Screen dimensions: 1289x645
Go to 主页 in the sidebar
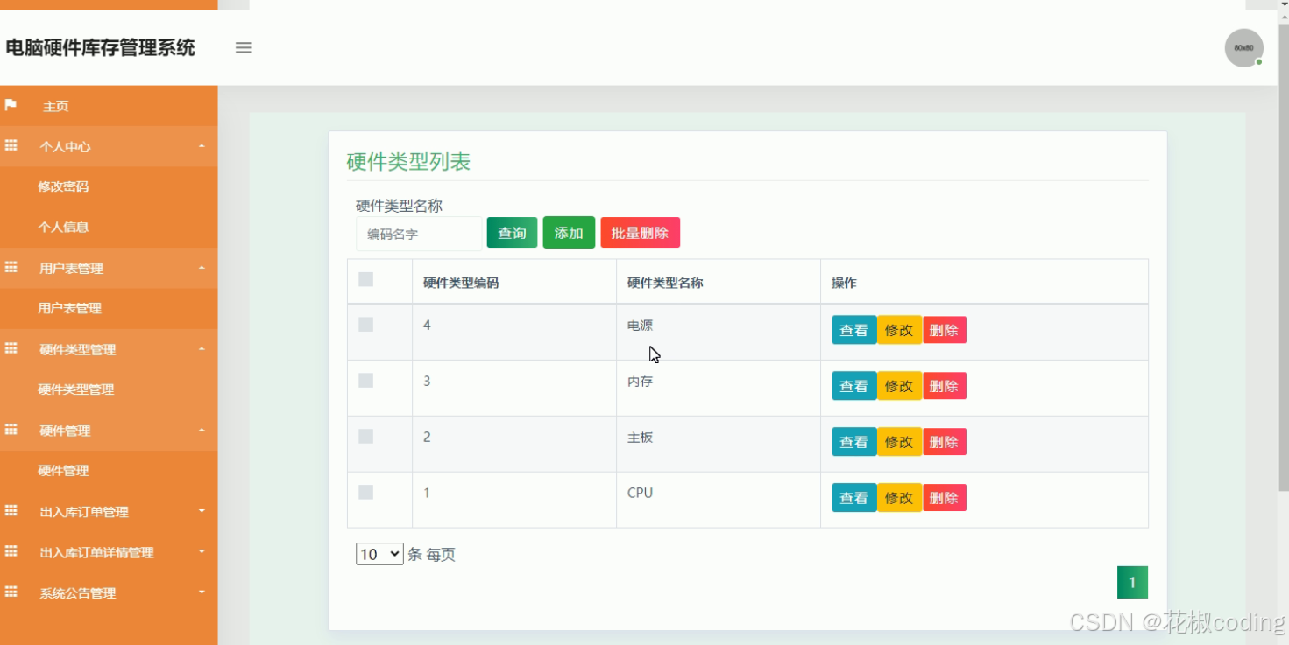click(x=56, y=106)
